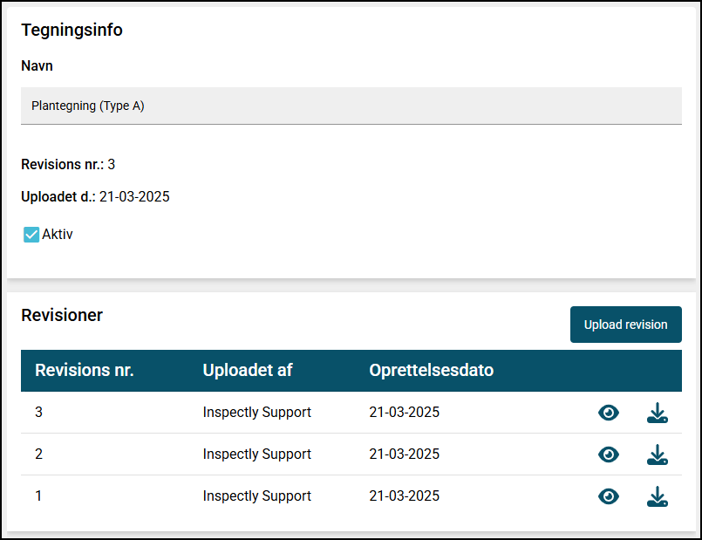Click the Upload revision button
The image size is (702, 540).
click(625, 325)
